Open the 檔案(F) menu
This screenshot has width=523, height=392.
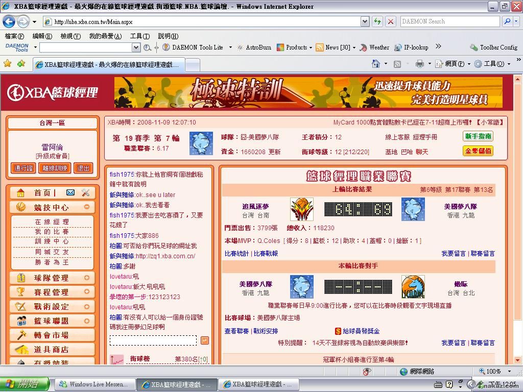point(14,36)
